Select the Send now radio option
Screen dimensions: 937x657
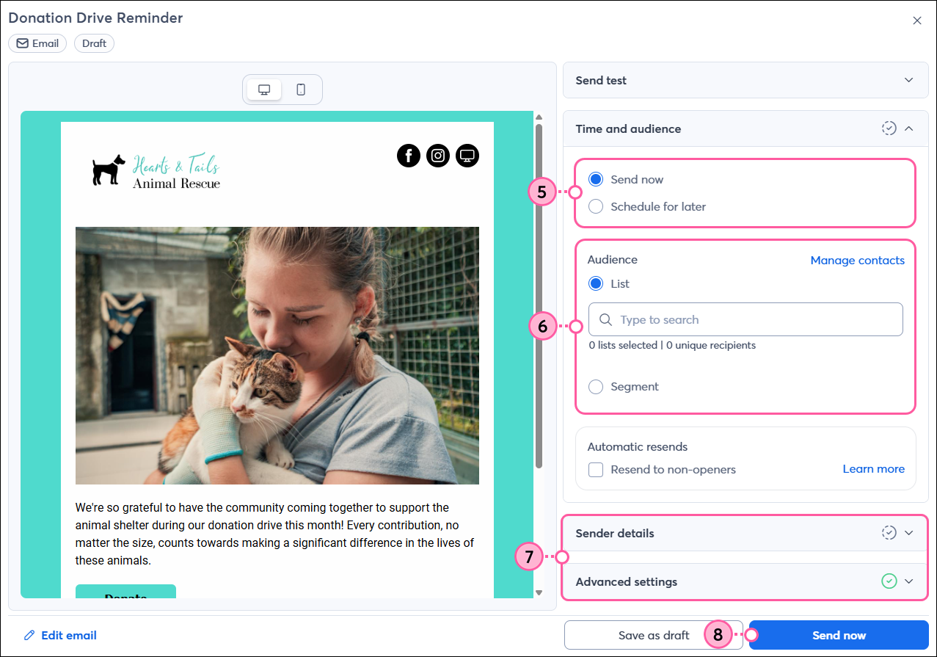[x=596, y=178]
